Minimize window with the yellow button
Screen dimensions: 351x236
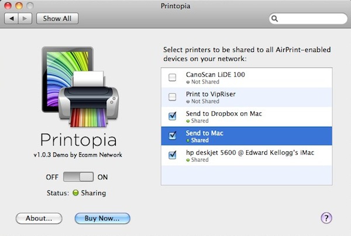pyautogui.click(x=19, y=6)
